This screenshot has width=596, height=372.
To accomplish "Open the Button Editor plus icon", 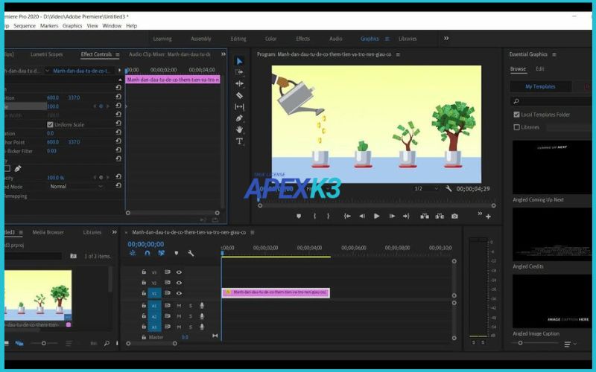I will tap(488, 217).
